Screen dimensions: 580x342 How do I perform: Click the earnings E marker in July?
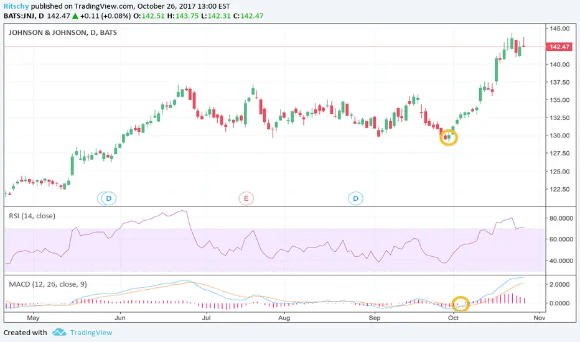click(246, 198)
